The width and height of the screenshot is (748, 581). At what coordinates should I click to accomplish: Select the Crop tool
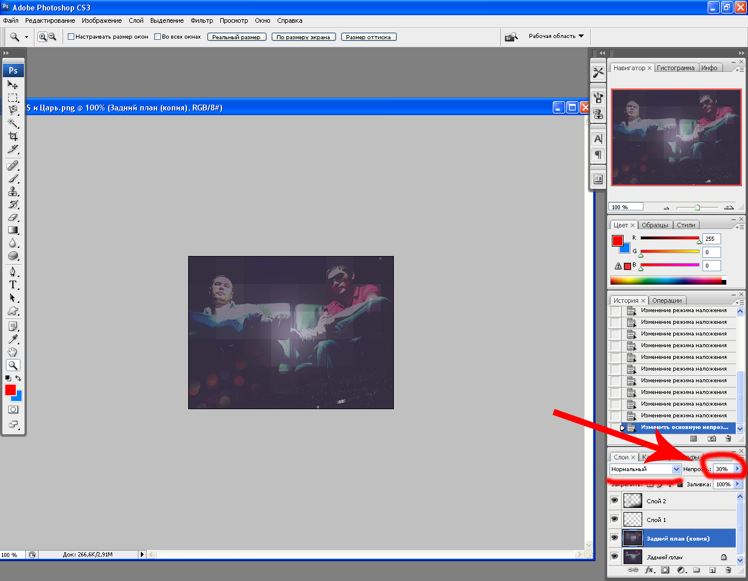coord(13,136)
